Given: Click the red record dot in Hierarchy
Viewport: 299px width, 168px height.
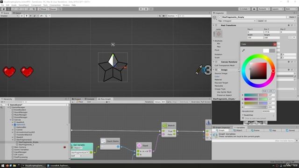Looking at the screenshot, I should 64,147.
